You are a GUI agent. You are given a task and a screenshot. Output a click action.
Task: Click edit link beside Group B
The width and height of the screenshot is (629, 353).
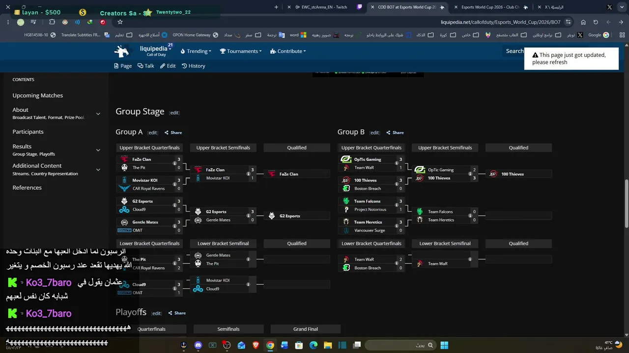(375, 133)
